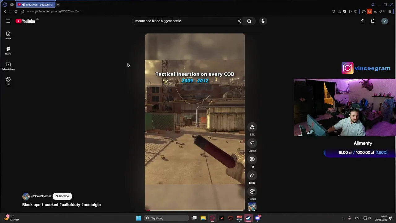The width and height of the screenshot is (396, 223).
Task: Click the YouTube URL address field
Action: (x=53, y=11)
